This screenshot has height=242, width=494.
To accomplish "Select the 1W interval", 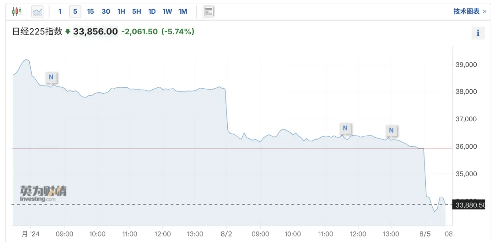I will [167, 11].
